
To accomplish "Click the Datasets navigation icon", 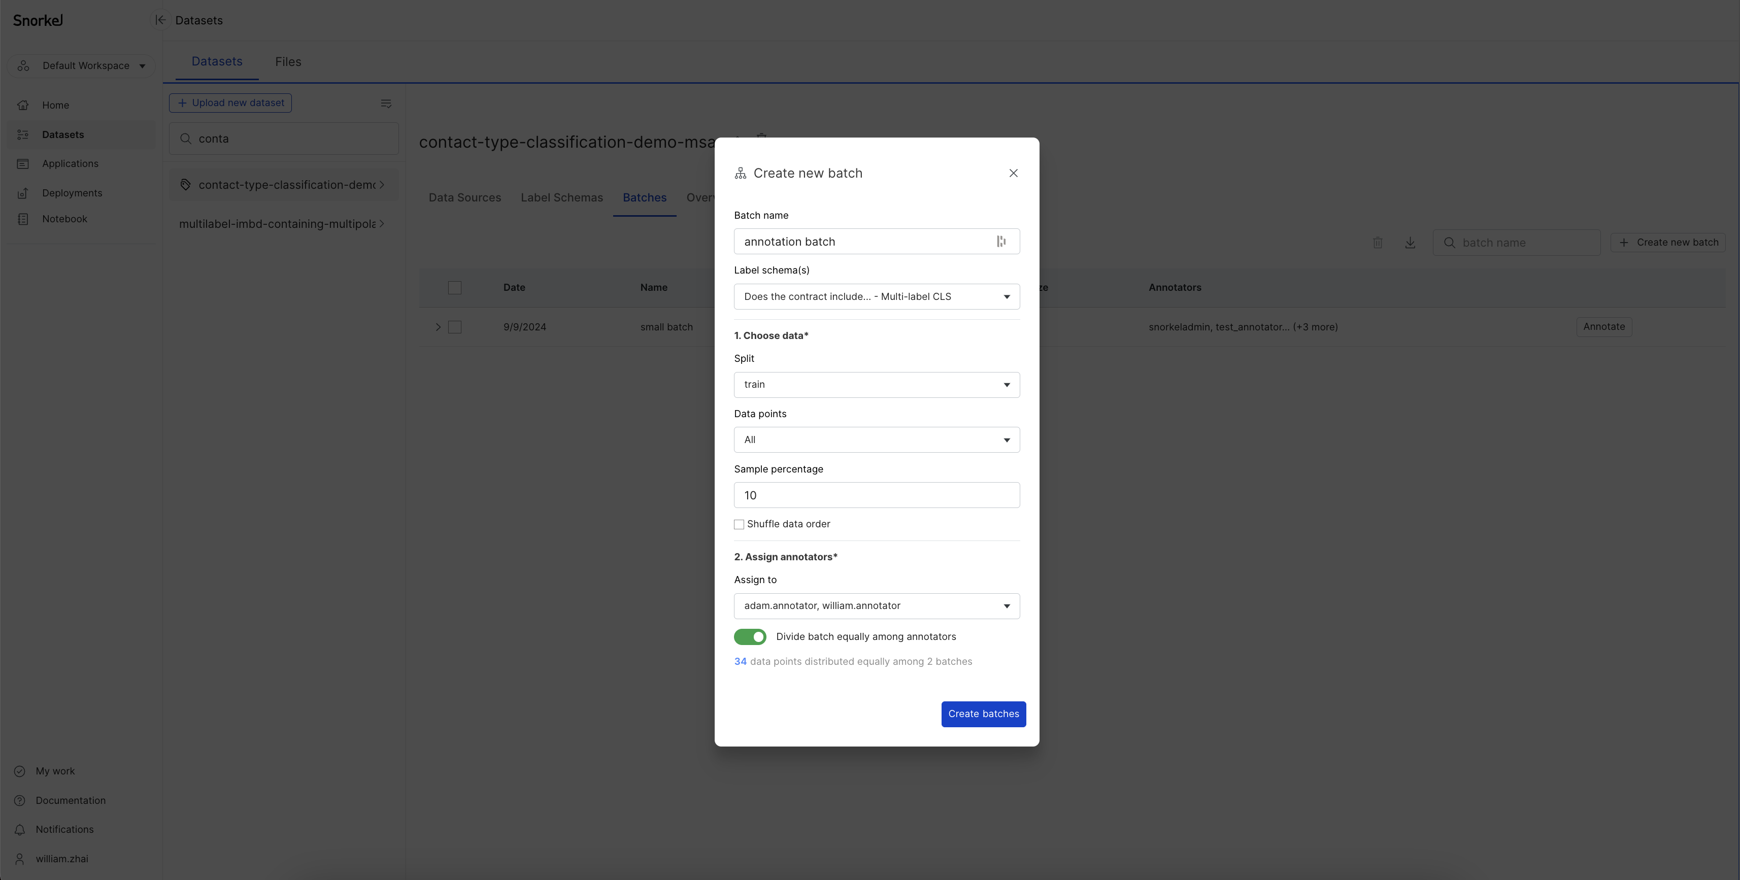I will (x=22, y=134).
